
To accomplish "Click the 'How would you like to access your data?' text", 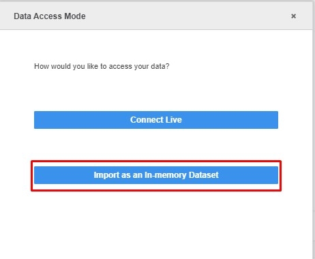I will (x=102, y=66).
